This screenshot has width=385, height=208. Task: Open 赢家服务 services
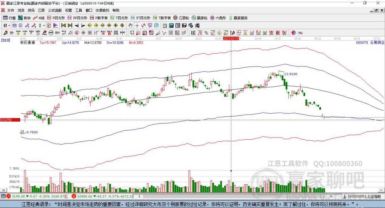(238, 18)
